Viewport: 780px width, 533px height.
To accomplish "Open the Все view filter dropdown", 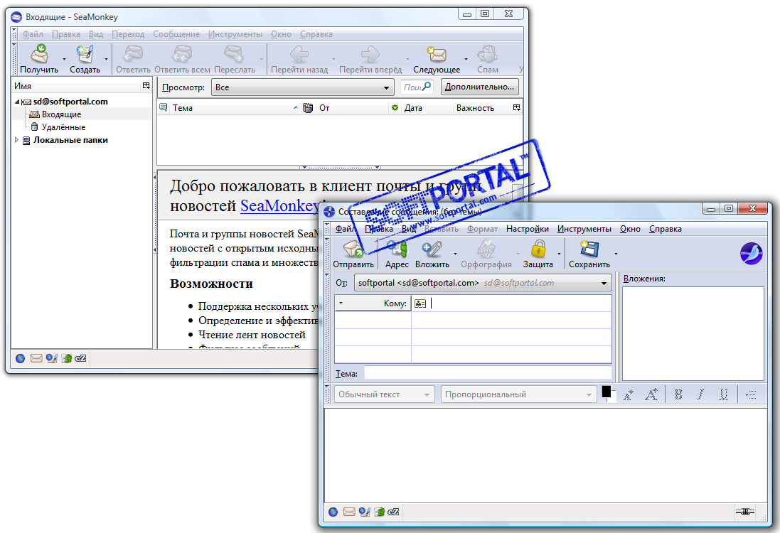I will 302,87.
